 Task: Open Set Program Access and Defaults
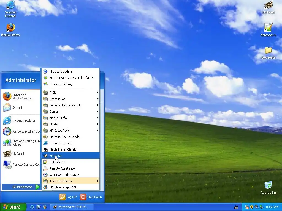(x=70, y=78)
